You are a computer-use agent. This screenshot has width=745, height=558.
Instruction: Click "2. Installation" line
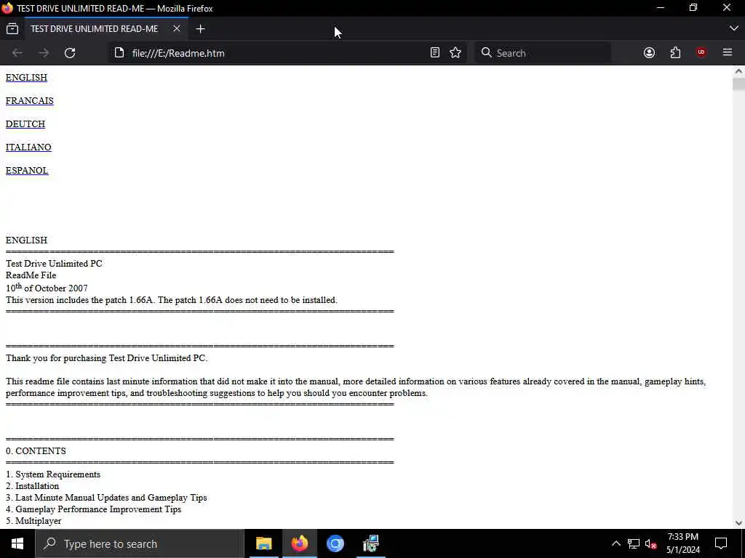pyautogui.click(x=32, y=486)
